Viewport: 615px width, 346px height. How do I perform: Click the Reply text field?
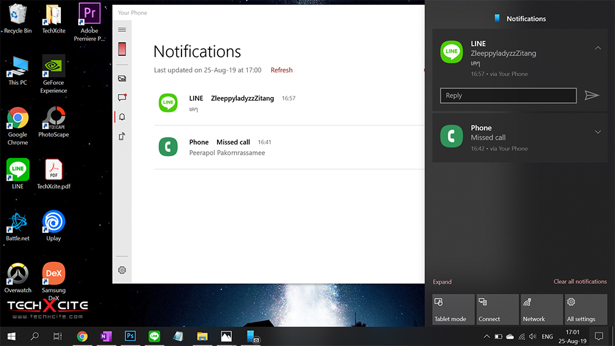coord(509,96)
